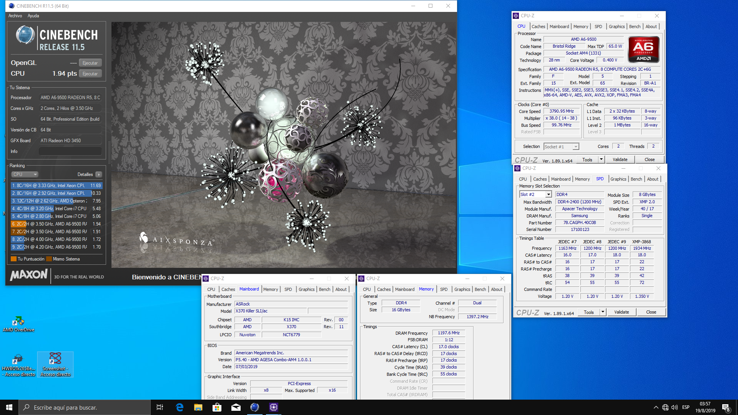Click the Max Bandwidth value DDR4-2400
Image resolution: width=738 pixels, height=415 pixels.
coord(580,202)
